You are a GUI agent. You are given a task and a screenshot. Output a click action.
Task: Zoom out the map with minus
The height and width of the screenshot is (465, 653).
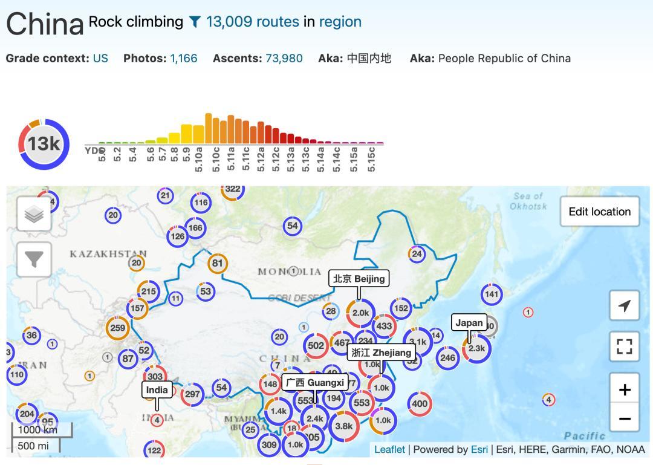pos(624,417)
